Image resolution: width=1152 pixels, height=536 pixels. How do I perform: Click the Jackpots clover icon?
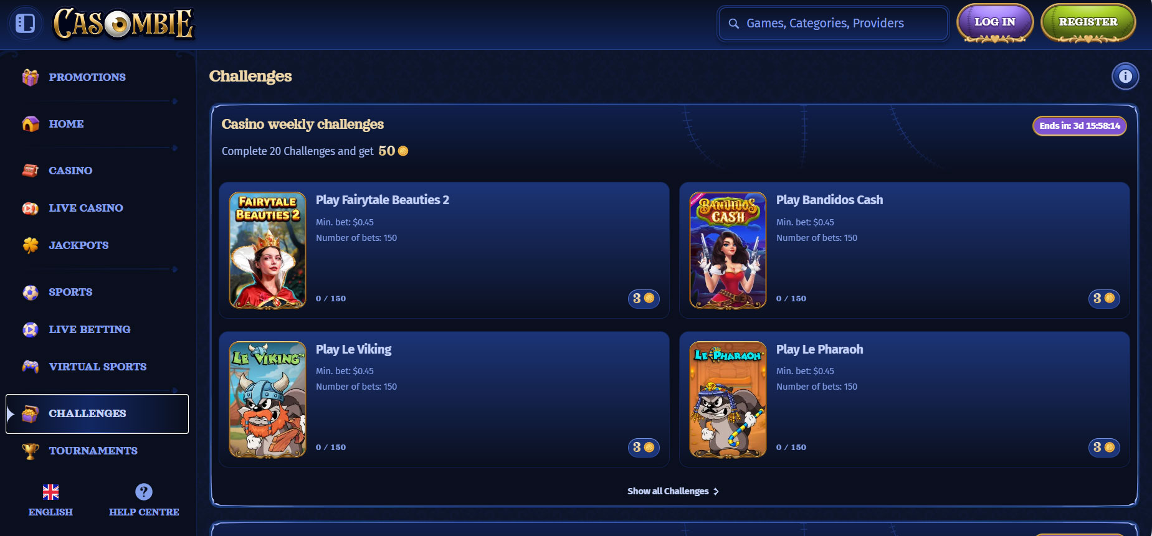31,245
